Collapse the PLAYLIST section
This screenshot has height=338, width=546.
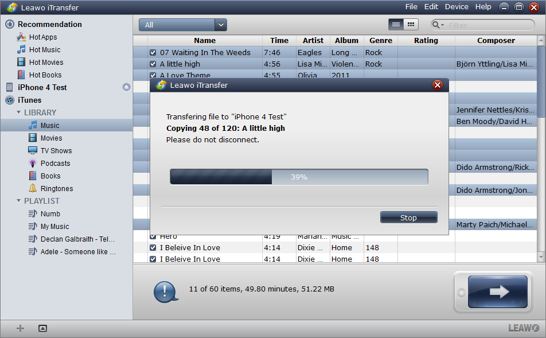pos(19,201)
